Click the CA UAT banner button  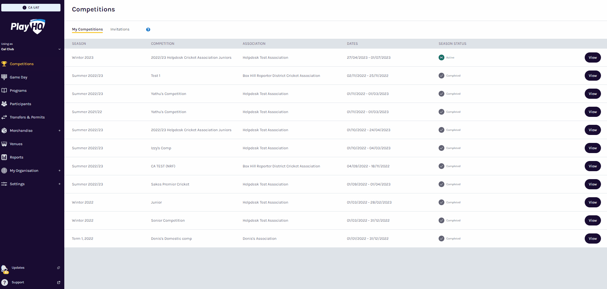[x=31, y=7]
